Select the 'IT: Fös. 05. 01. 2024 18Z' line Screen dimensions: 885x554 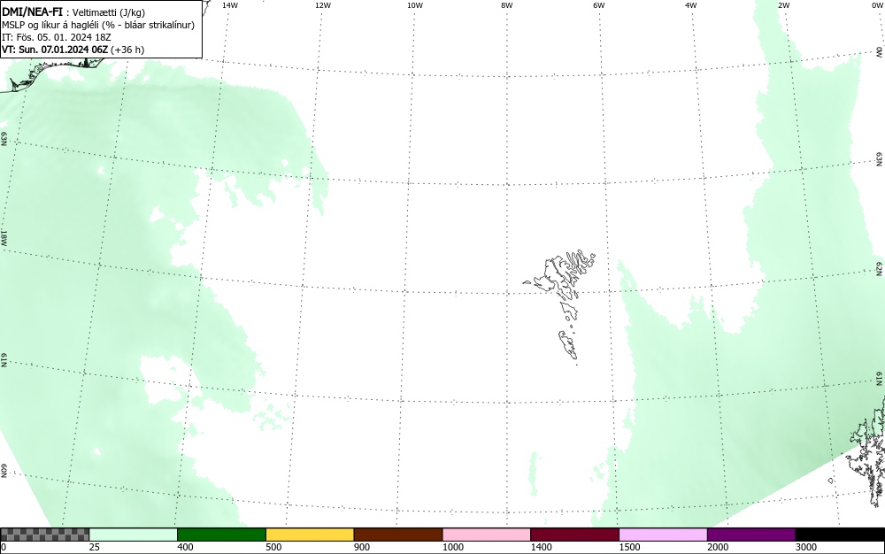[x=57, y=37]
